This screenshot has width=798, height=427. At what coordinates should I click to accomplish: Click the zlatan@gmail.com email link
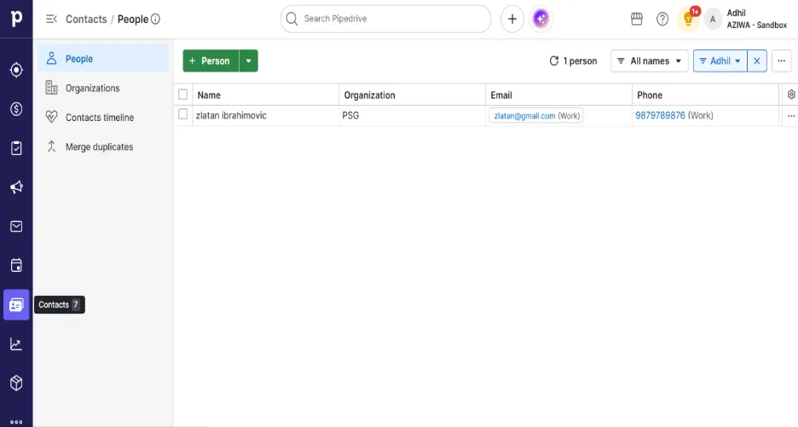click(x=524, y=116)
